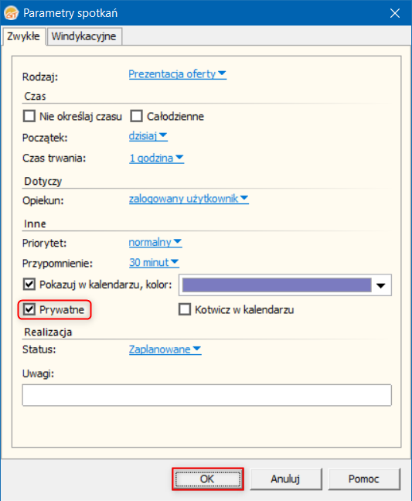Expand the Początek dzisiaj dropdown

[x=148, y=136]
